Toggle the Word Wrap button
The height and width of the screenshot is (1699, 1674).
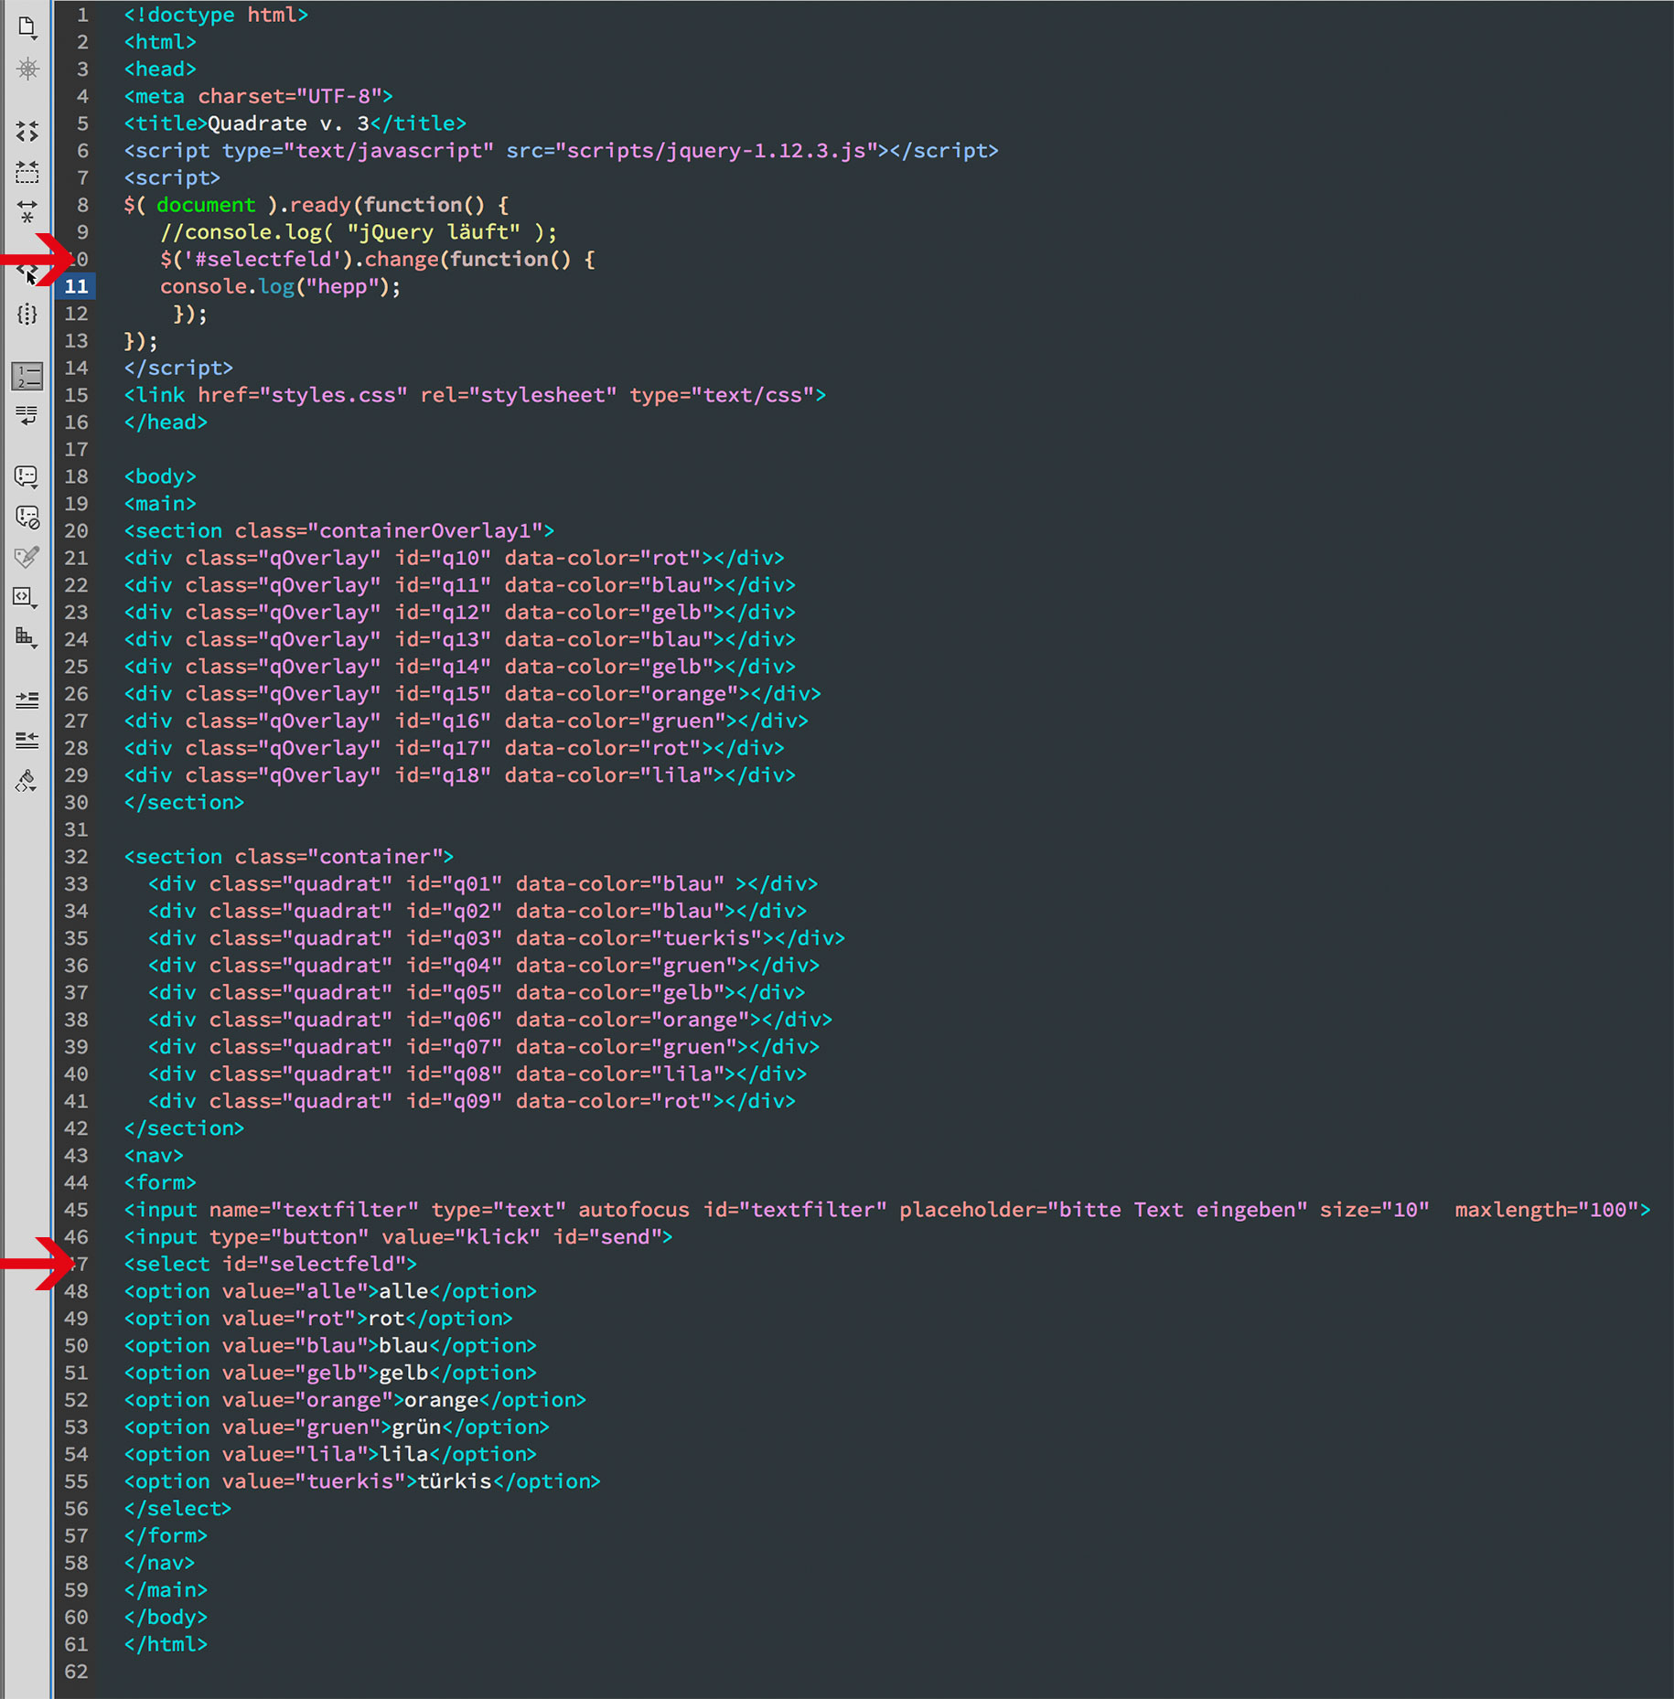click(x=27, y=416)
